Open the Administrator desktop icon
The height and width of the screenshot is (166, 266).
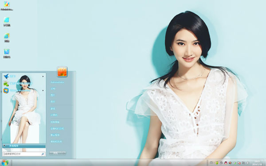click(x=7, y=6)
